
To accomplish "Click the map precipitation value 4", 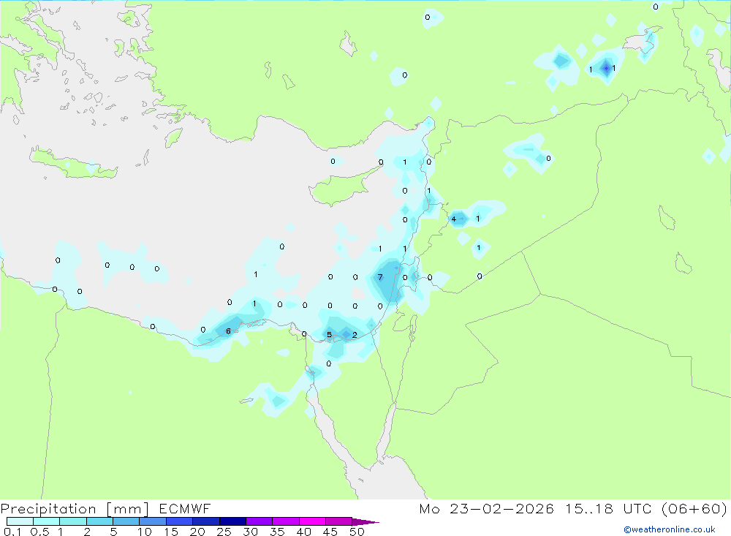I will (x=454, y=219).
